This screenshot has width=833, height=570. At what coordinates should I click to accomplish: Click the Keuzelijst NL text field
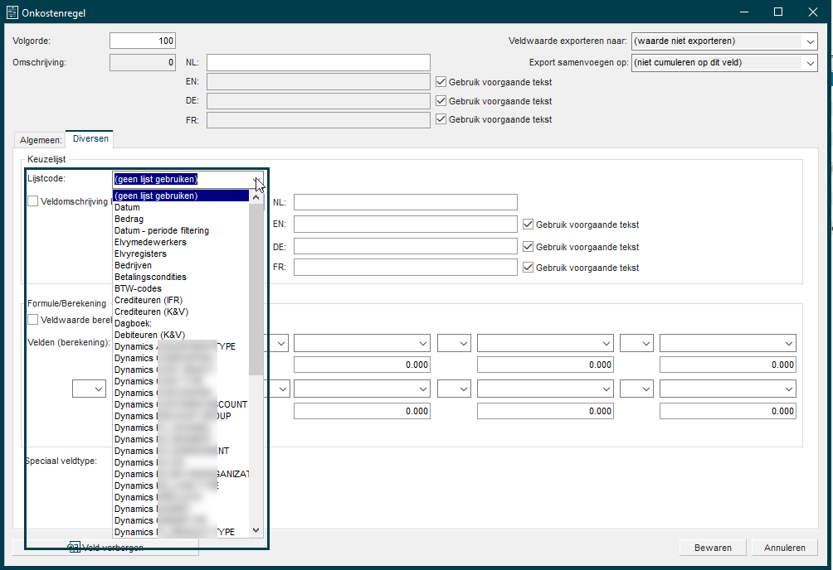click(x=406, y=202)
